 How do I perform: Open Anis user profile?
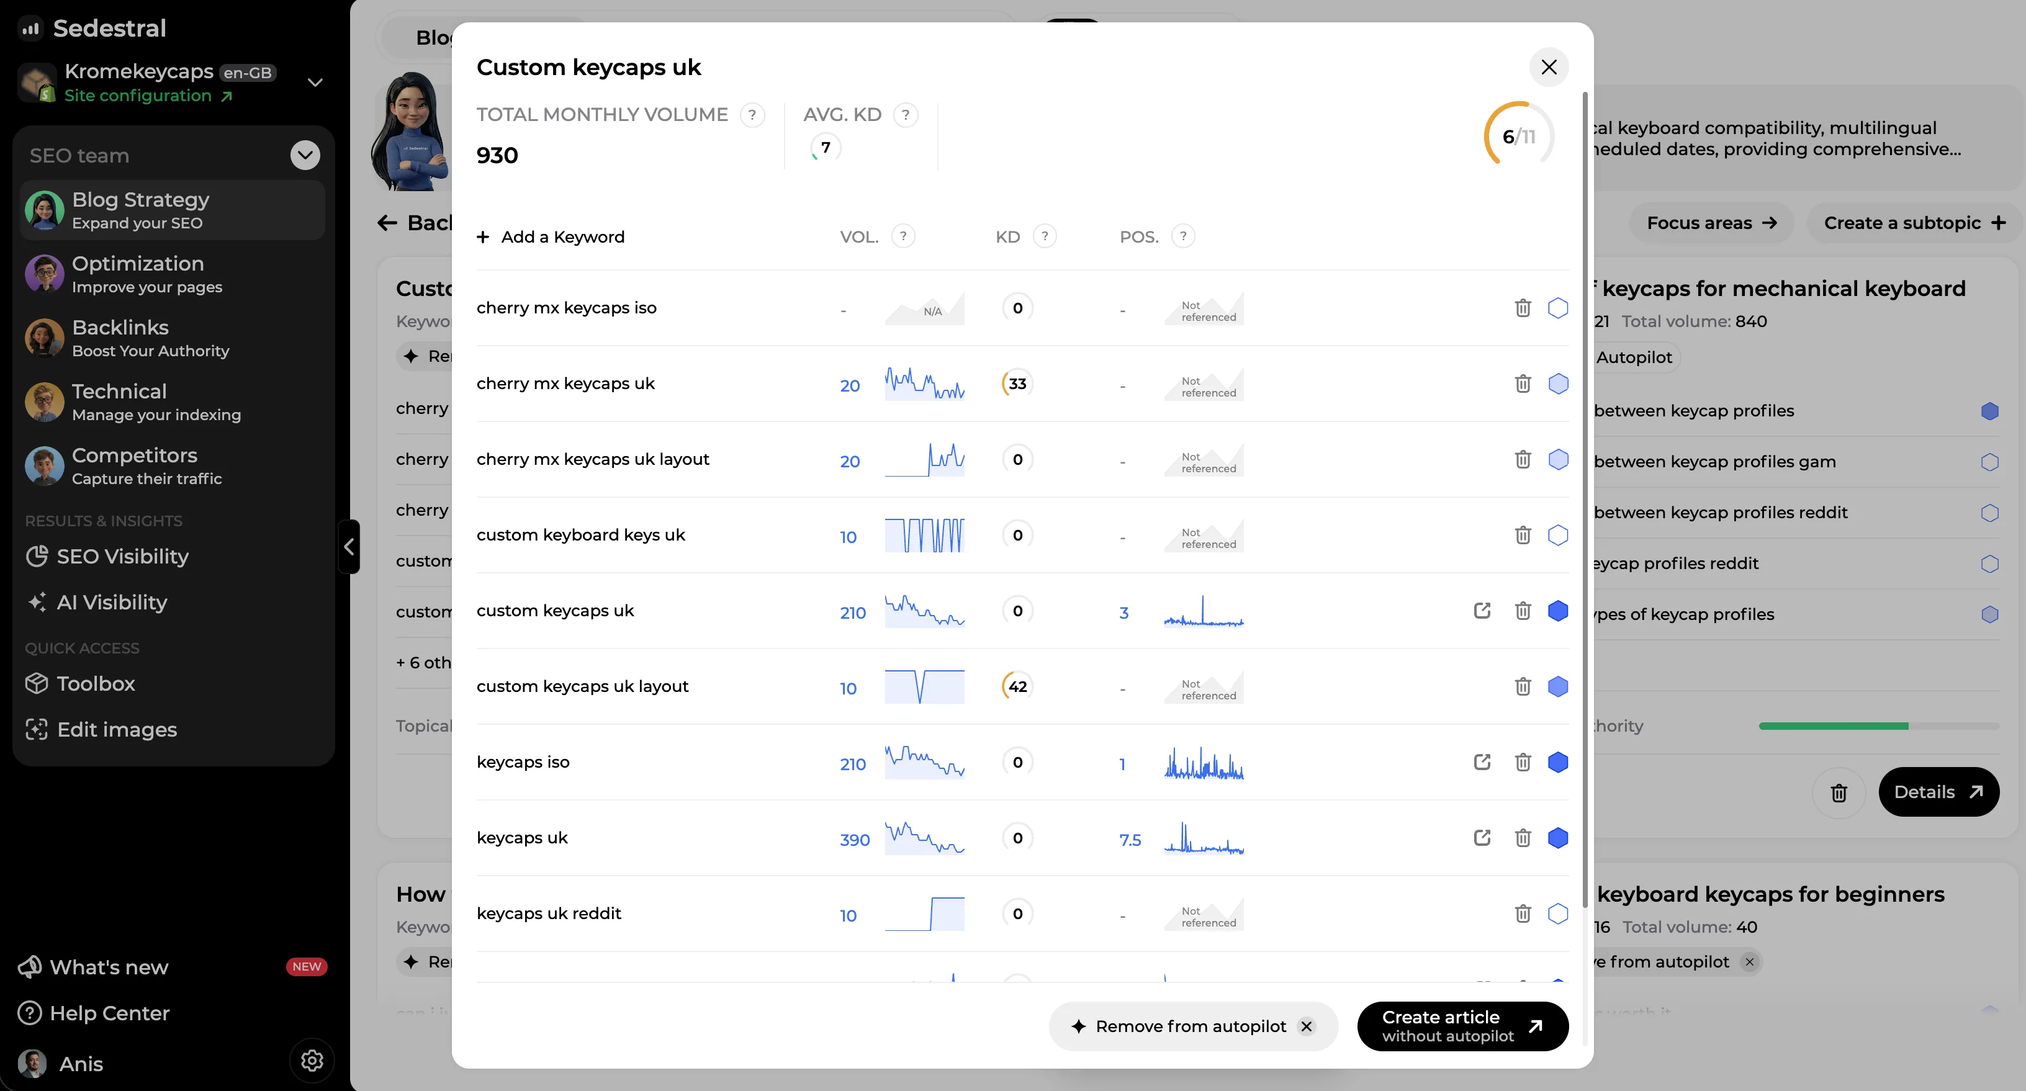point(61,1064)
